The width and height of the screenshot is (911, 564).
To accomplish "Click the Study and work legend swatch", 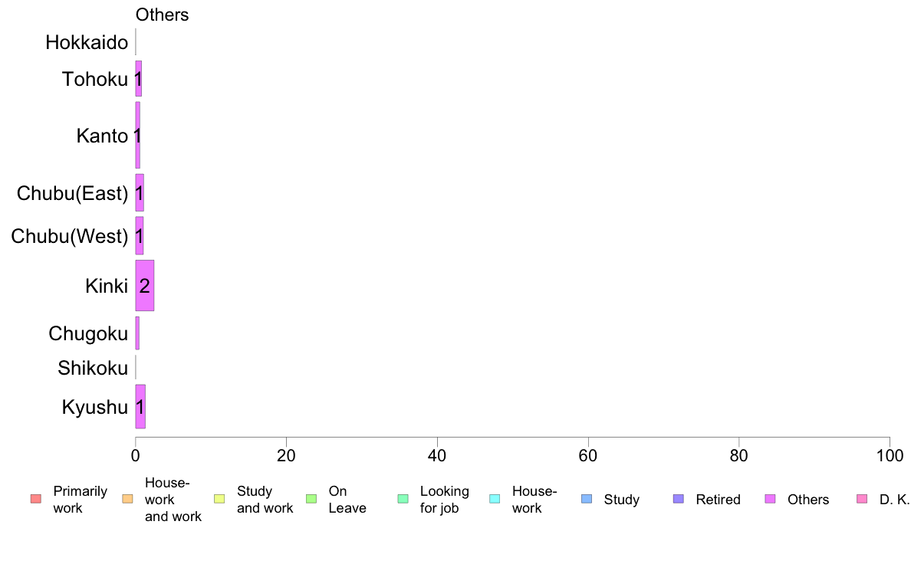I will tap(219, 499).
